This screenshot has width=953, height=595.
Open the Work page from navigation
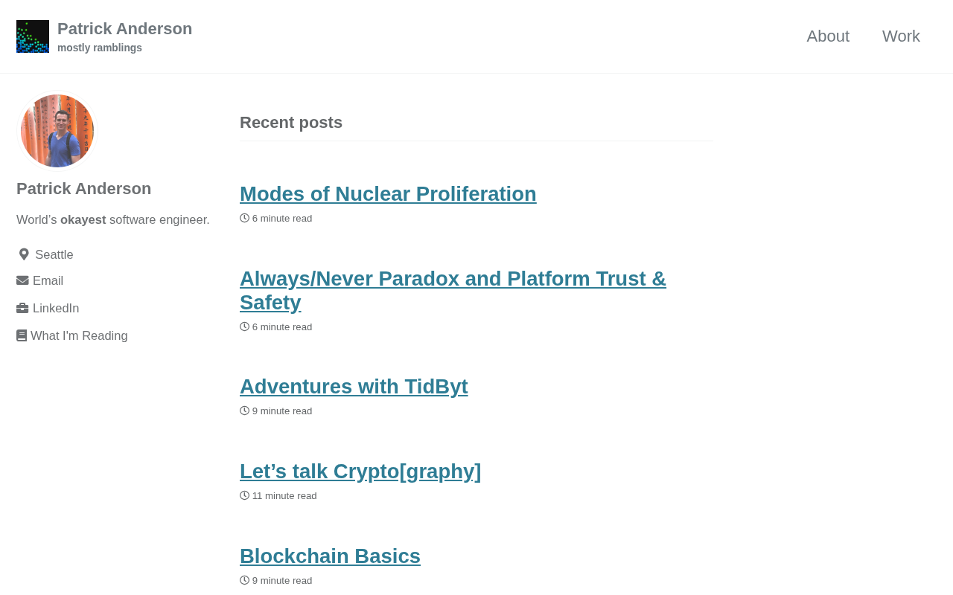point(901,36)
